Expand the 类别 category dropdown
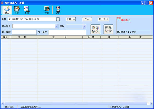 tap(84, 26)
